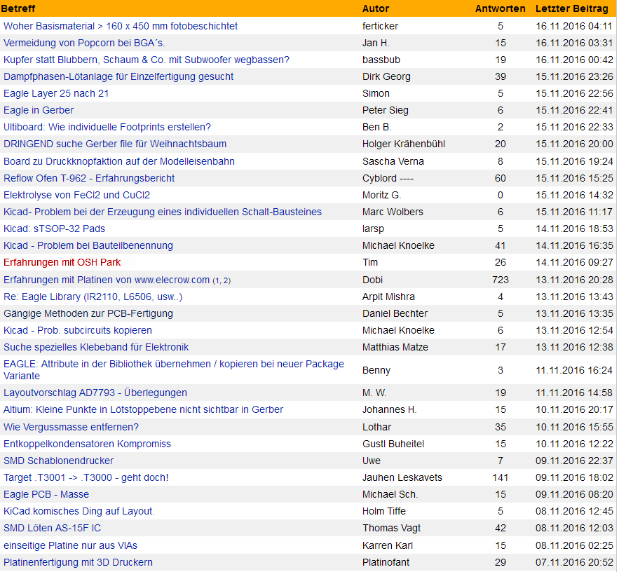Open 'Elektrolyse von FeCl2 und CuCl2' thread
The height and width of the screenshot is (572, 619).
tap(76, 195)
